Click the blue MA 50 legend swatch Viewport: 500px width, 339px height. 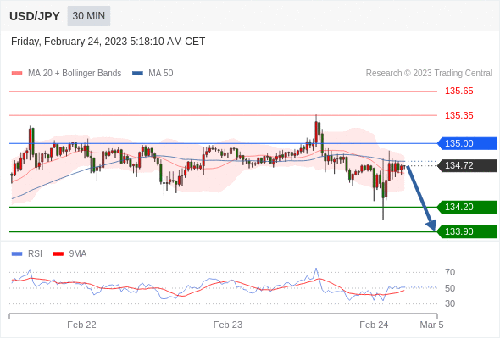[x=138, y=74]
